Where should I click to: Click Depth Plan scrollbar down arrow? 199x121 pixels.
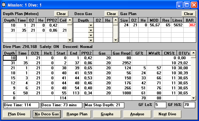tap(70, 40)
